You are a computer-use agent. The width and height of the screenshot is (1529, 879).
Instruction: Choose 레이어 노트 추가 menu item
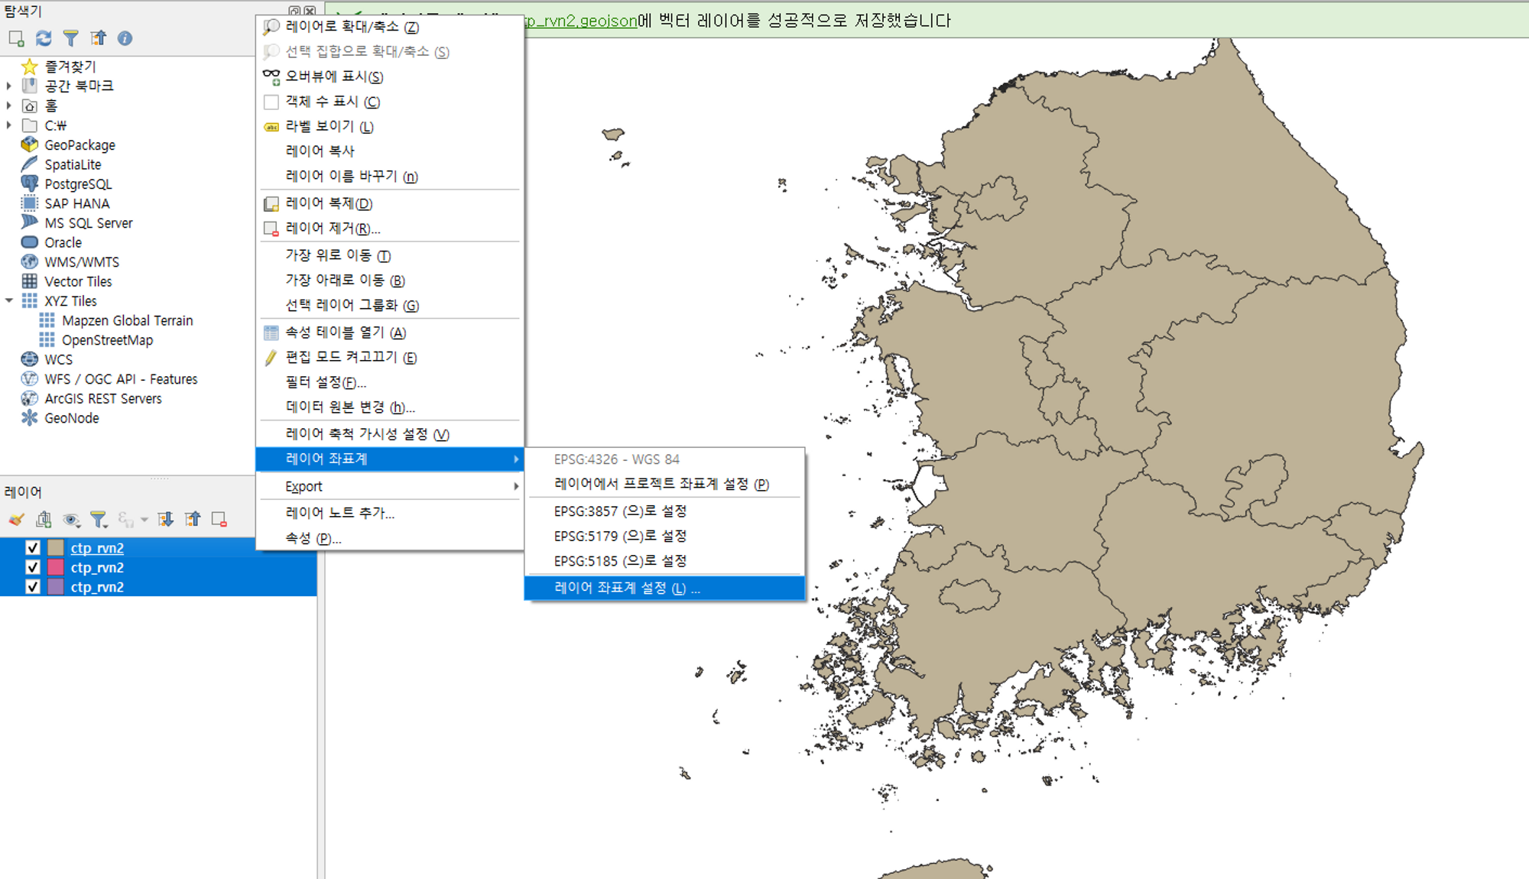390,513
